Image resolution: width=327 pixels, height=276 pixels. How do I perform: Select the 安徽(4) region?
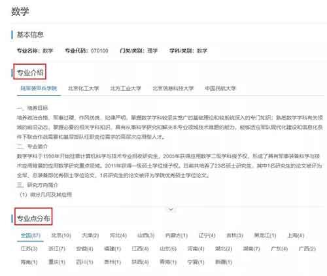[x=84, y=249]
